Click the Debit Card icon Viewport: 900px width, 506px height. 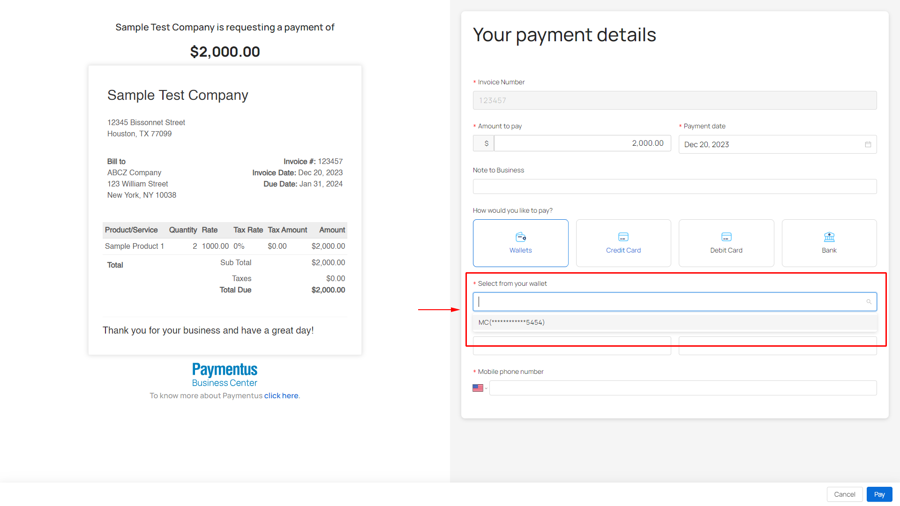(726, 237)
